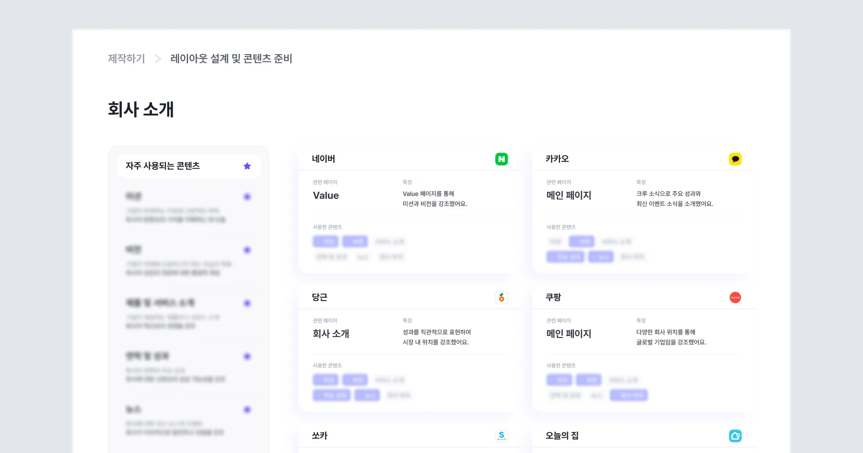Image resolution: width=863 pixels, height=453 pixels.
Task: Open the Value page link on the 네이버 card
Action: (x=326, y=195)
